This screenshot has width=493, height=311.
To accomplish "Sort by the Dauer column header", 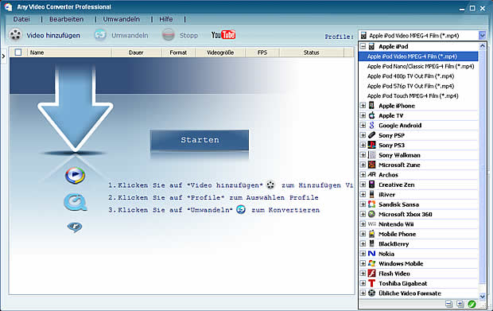I will (136, 52).
